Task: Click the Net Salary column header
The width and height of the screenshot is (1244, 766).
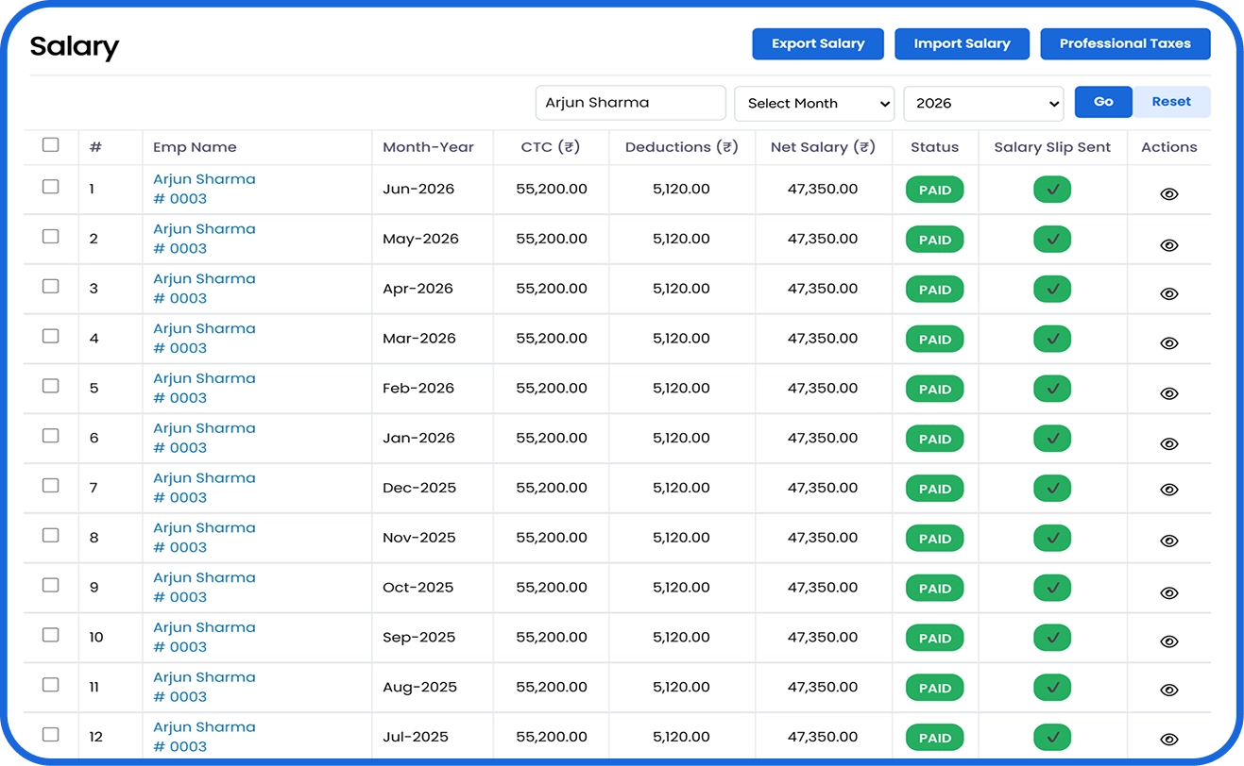Action: coord(823,147)
